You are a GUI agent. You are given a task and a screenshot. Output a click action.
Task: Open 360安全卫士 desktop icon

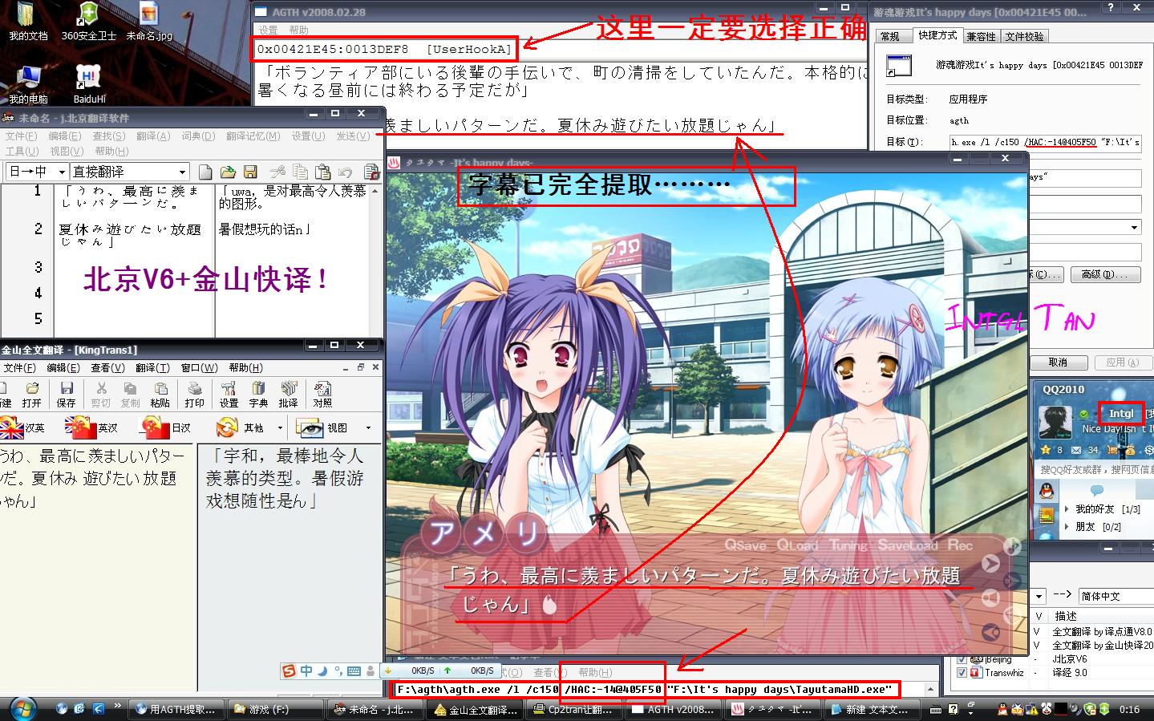[x=88, y=22]
